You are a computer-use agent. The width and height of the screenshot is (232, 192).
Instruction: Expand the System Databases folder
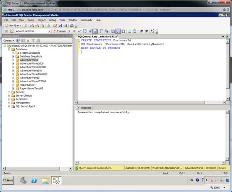tap(13, 53)
